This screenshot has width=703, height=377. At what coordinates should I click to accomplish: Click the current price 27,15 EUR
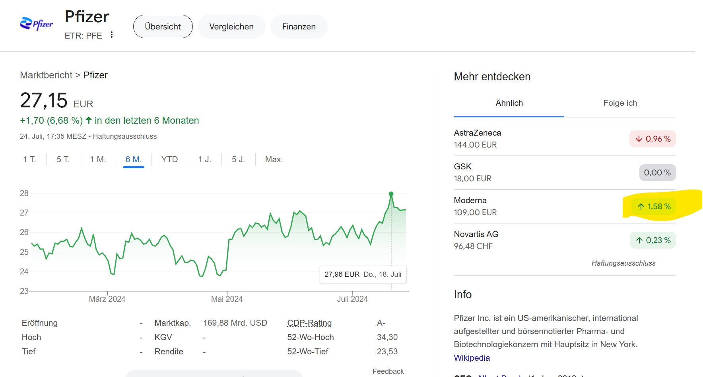tap(56, 101)
